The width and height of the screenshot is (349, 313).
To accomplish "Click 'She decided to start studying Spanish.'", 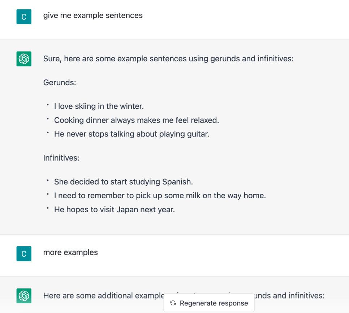I will click(124, 182).
